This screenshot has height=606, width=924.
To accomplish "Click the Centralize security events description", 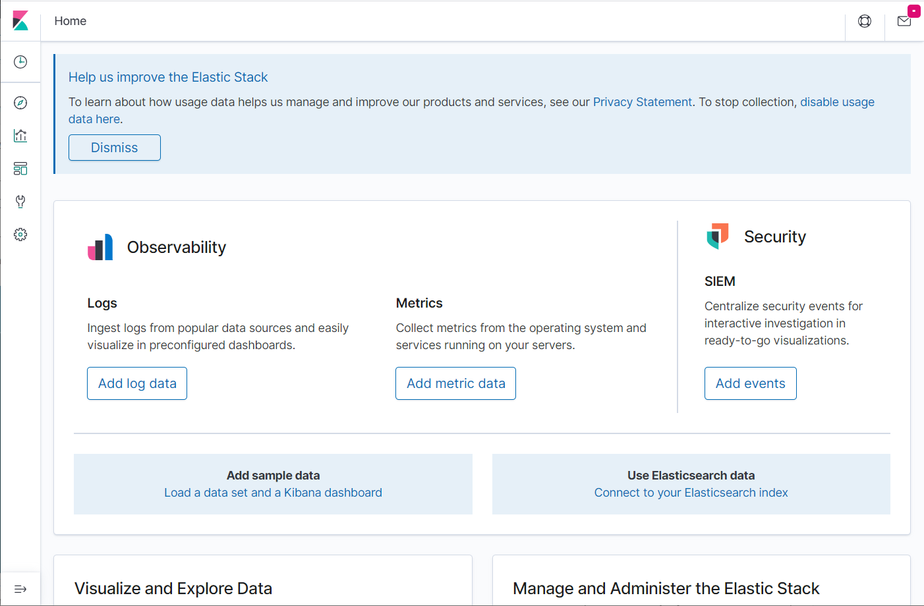I will (784, 323).
